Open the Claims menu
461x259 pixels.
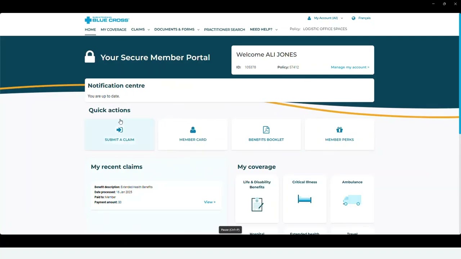pyautogui.click(x=138, y=29)
